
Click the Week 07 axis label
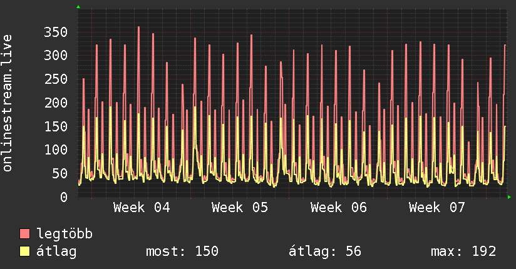(437, 208)
